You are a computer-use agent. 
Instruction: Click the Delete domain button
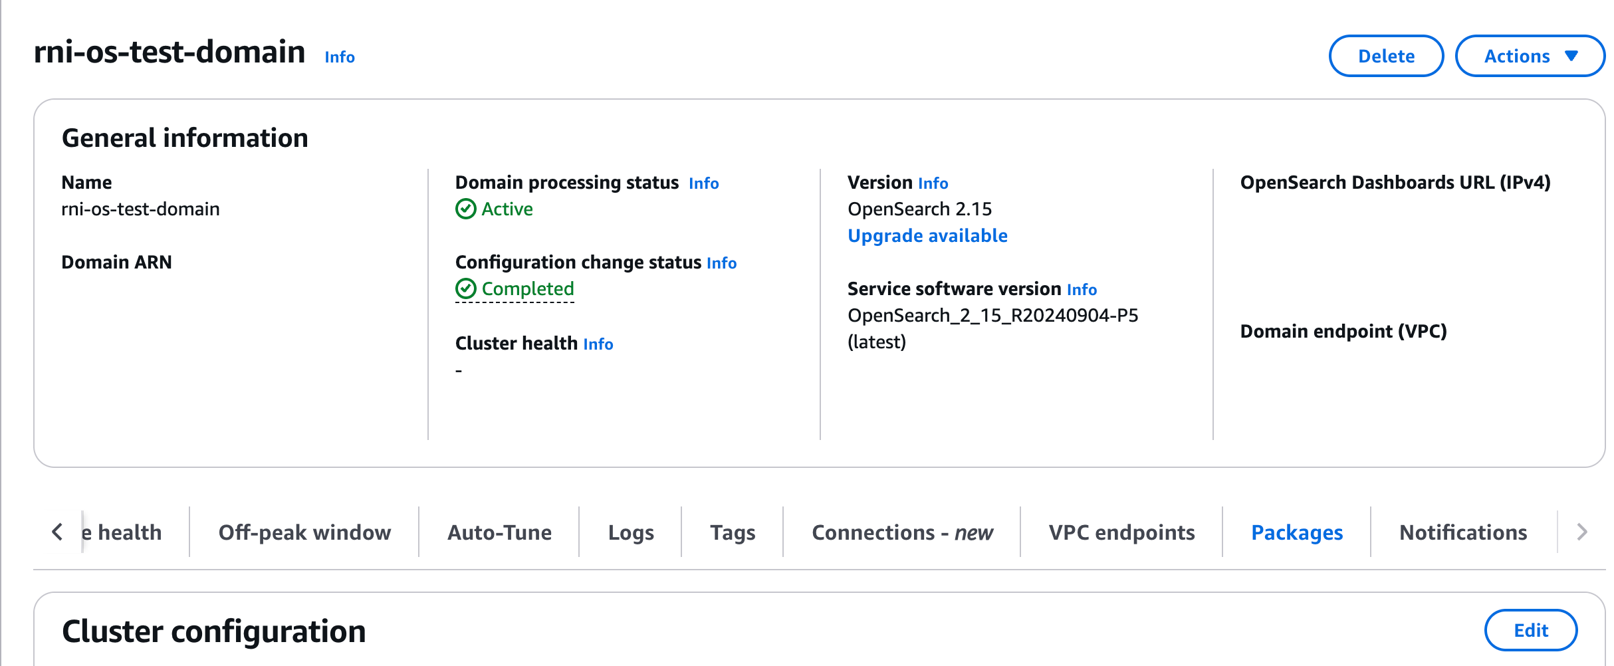tap(1386, 56)
